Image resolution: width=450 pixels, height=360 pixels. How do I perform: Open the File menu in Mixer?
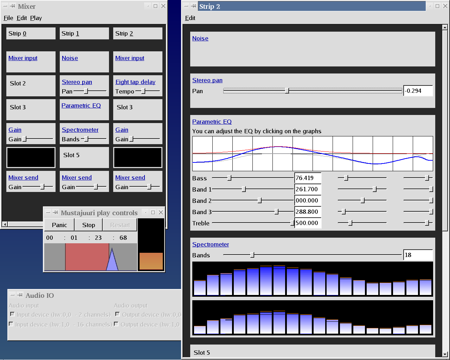[x=8, y=18]
